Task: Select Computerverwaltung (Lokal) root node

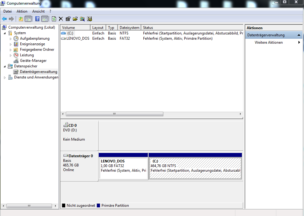Action: tap(32, 27)
